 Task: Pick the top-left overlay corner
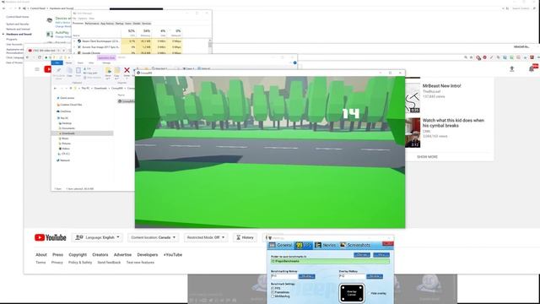click(x=343, y=287)
